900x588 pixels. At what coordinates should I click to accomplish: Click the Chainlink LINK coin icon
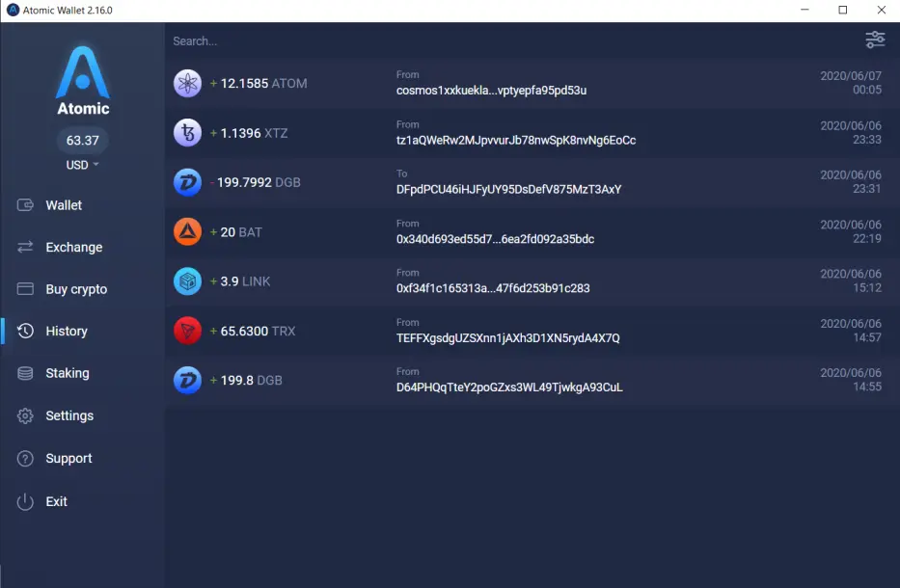click(188, 281)
